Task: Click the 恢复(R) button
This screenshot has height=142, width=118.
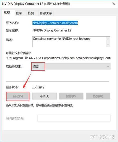Action: point(98,96)
